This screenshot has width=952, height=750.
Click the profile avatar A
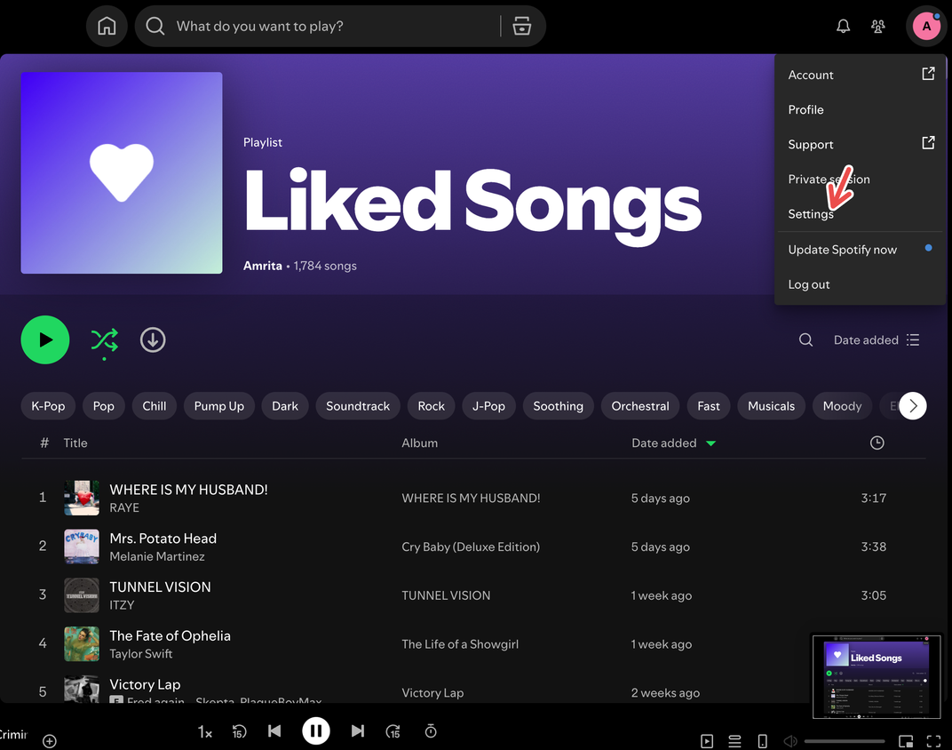[926, 26]
